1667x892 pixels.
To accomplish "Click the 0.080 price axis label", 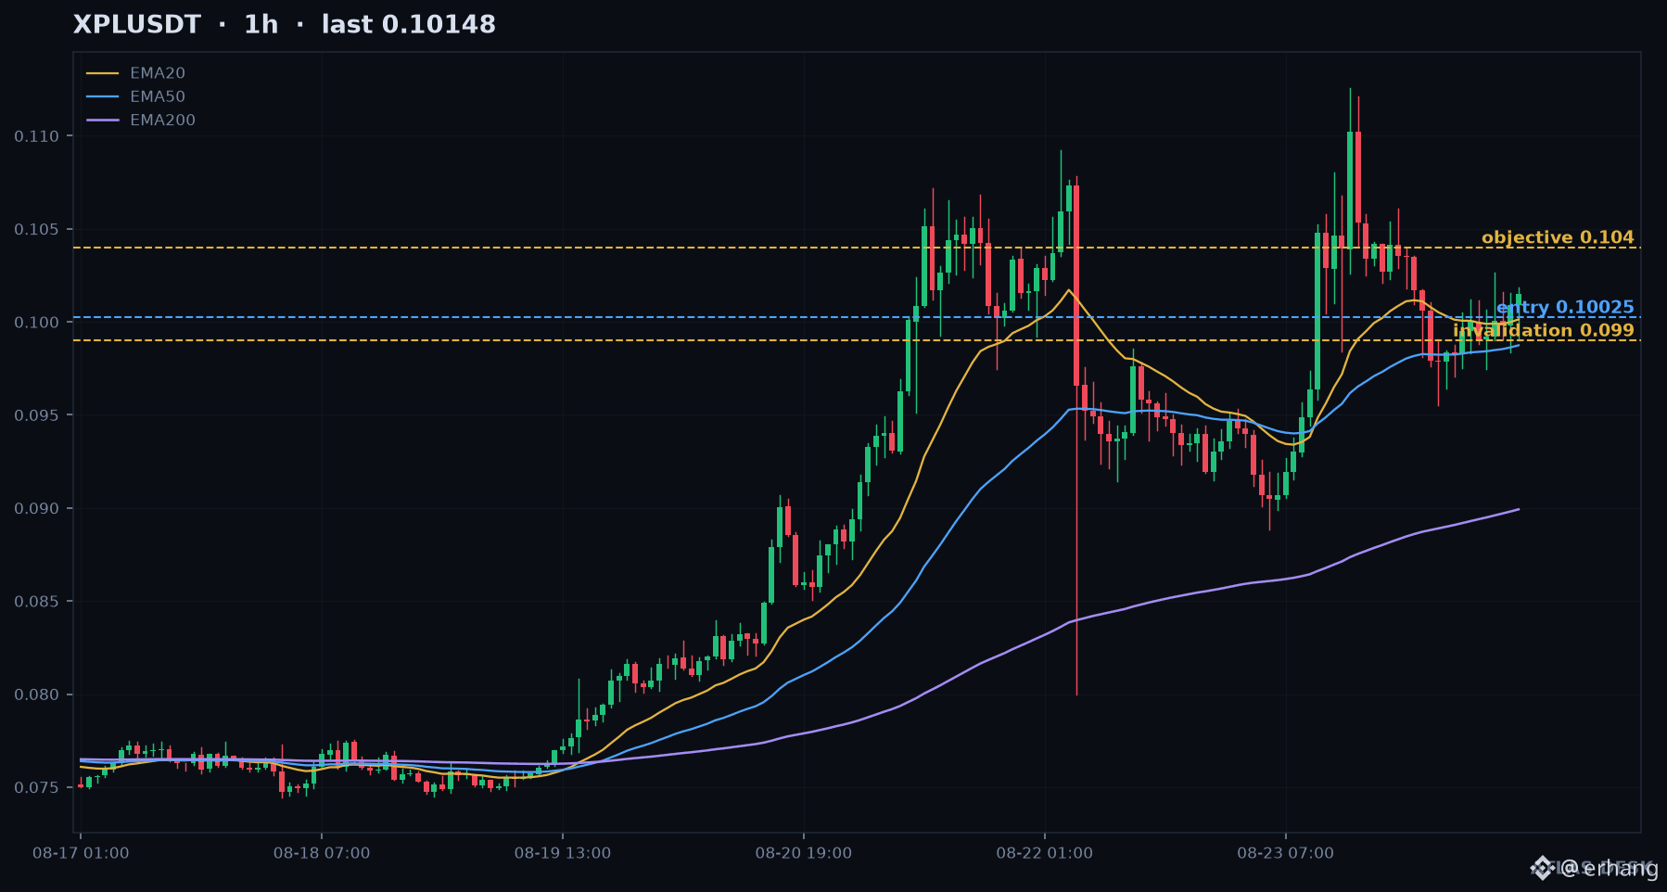I will pyautogui.click(x=36, y=694).
